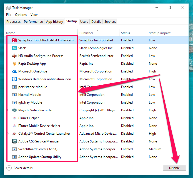Viewport: 193px width, 178px height.
Task: Click the SwitchBoard Server icon
Action: coord(14,149)
